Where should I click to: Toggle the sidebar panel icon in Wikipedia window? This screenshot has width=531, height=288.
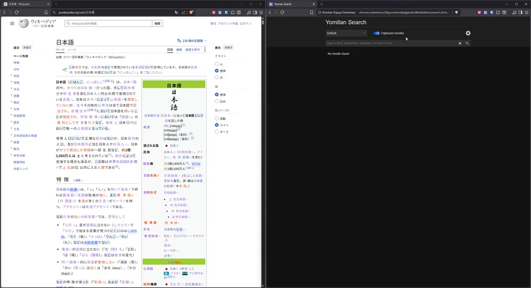click(254, 12)
